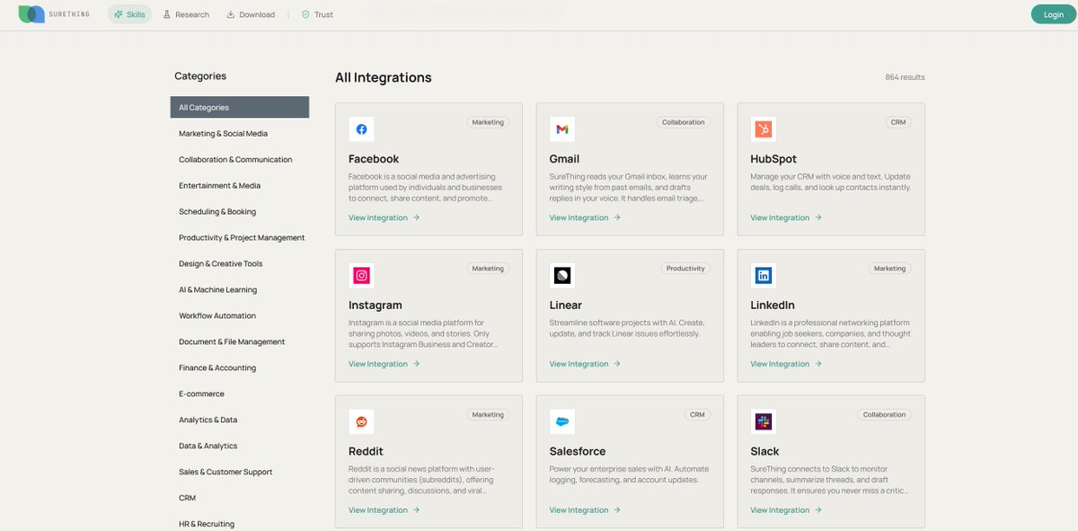Click the Salesforce app icon
The height and width of the screenshot is (531, 1078).
click(562, 421)
